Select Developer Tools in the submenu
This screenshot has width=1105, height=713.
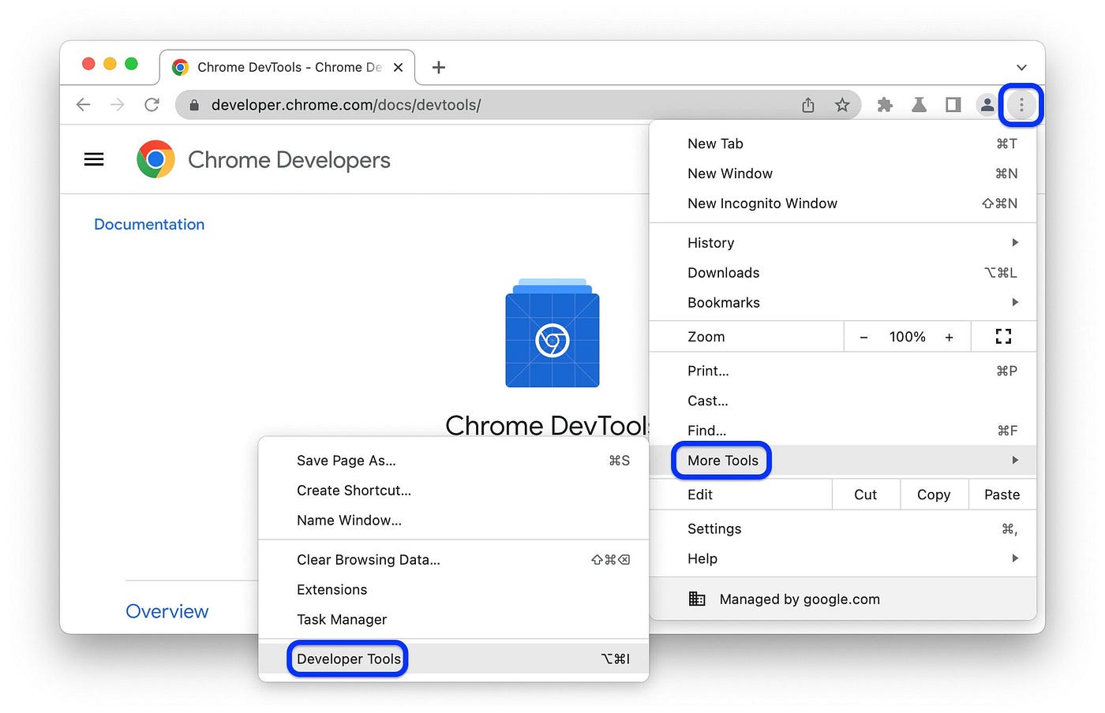click(454, 659)
